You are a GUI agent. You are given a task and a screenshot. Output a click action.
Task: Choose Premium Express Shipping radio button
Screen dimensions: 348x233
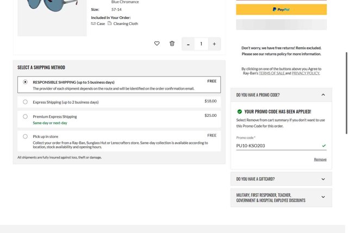click(x=26, y=116)
